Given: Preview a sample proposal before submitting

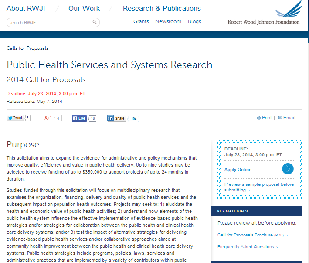Looking at the screenshot, I should coord(259,187).
